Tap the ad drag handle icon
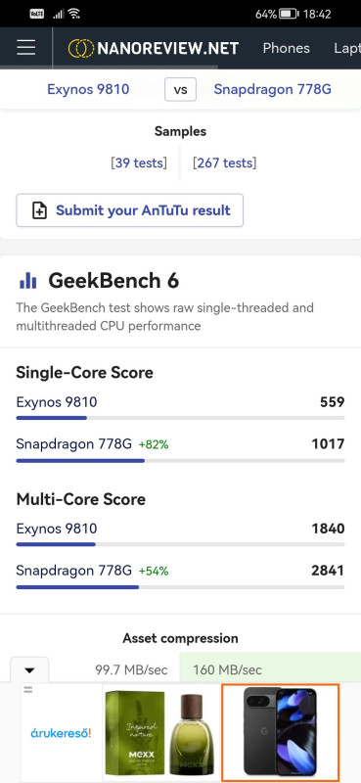Viewport: 361px width, 783px height. coord(28,690)
